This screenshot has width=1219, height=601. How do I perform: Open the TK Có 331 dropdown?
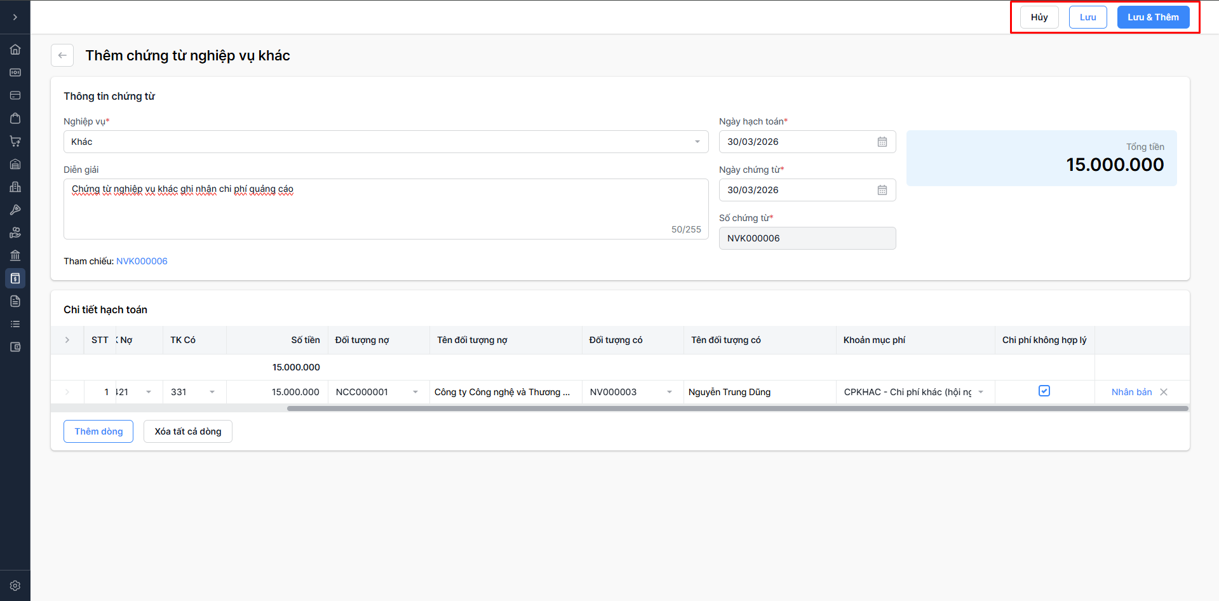coord(212,392)
